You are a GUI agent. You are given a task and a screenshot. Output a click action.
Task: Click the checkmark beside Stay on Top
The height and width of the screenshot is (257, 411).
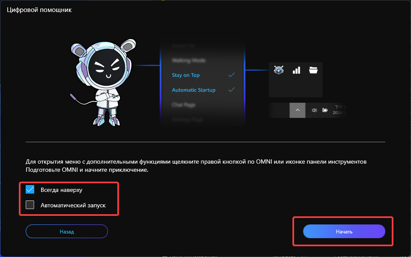[232, 75]
